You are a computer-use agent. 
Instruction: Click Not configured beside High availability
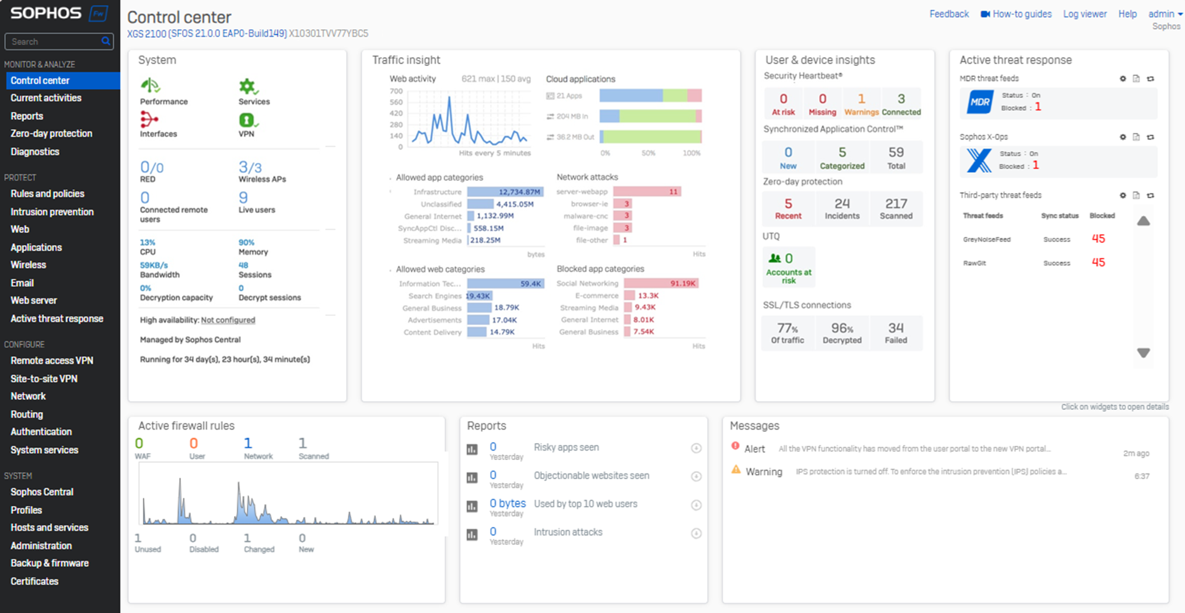click(x=228, y=320)
